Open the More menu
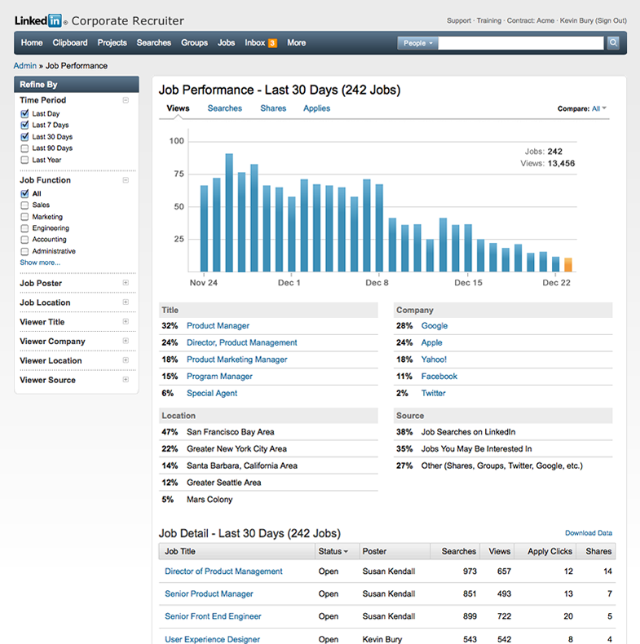The image size is (640, 644). tap(296, 42)
